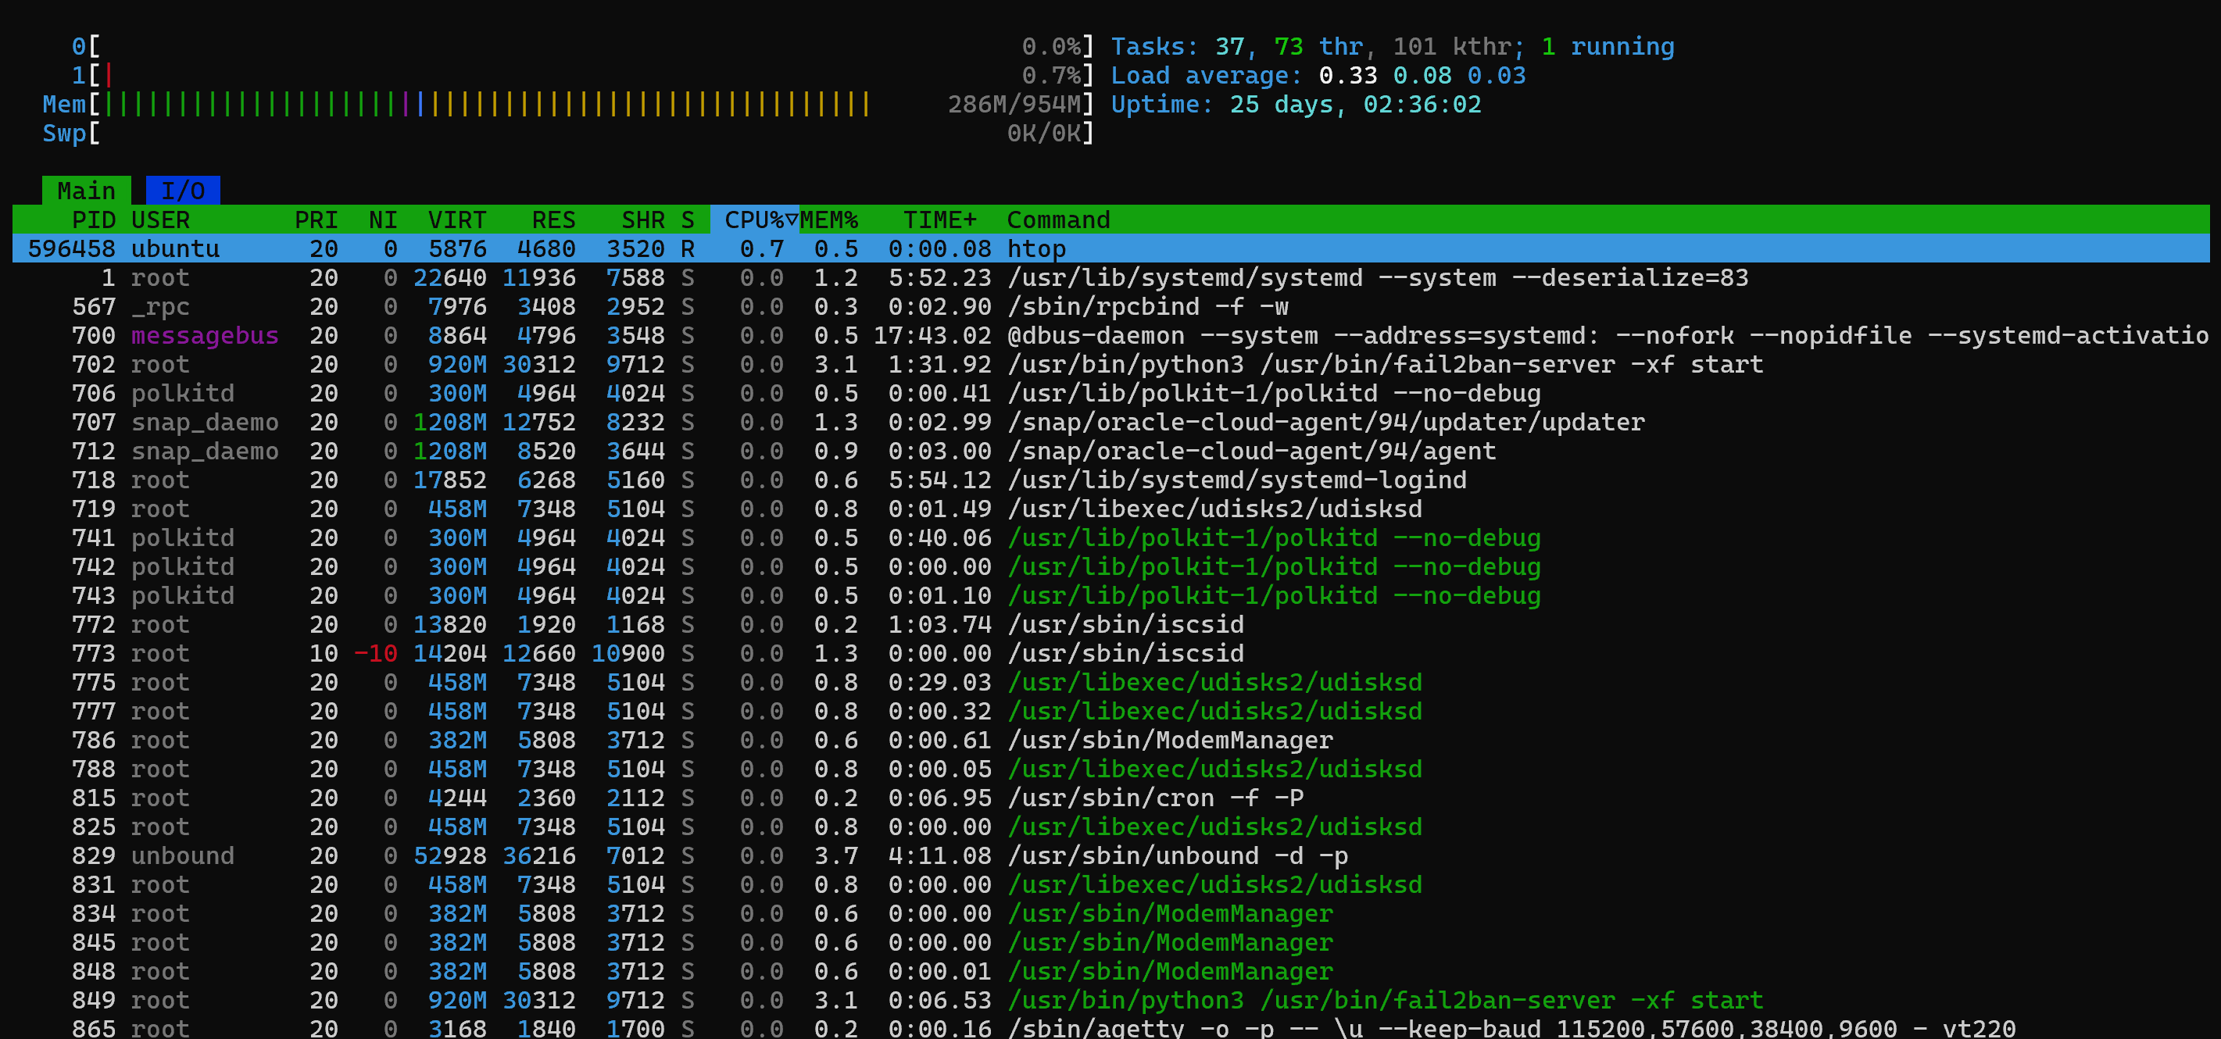Screen dimensions: 2221x1039
Task: Select the dbus-daemon process row
Action: point(1207,335)
